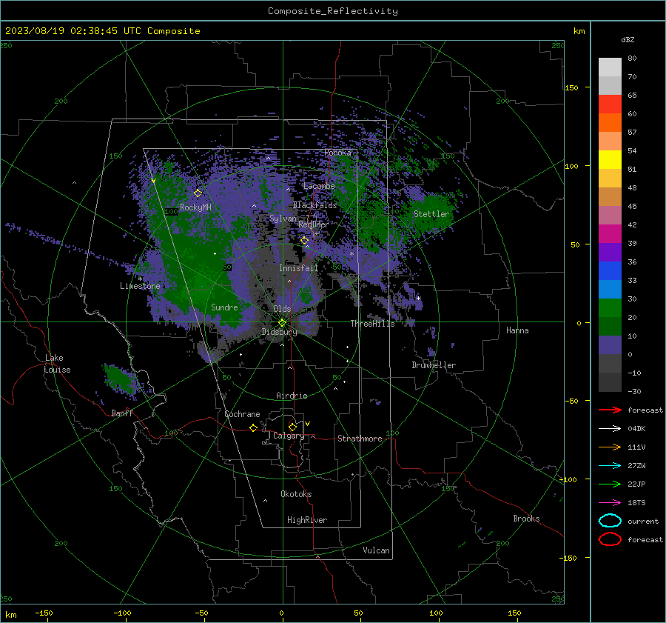Click the -150 value on bottom axis
Viewport: 666px width, 623px height.
click(44, 613)
